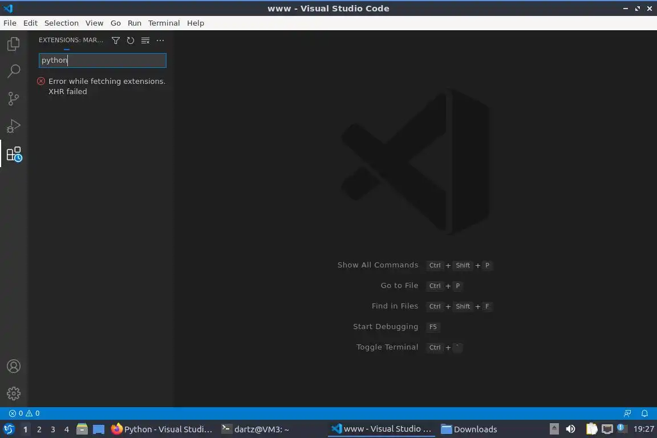
Task: Click the network monitor tray icon
Action: click(x=607, y=429)
